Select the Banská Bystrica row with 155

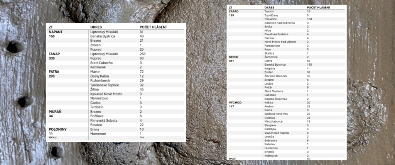coord(287,65)
